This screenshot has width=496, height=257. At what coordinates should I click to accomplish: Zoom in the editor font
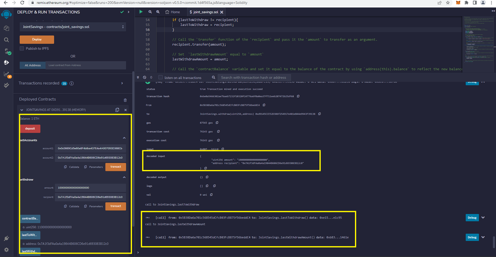tap(158, 12)
